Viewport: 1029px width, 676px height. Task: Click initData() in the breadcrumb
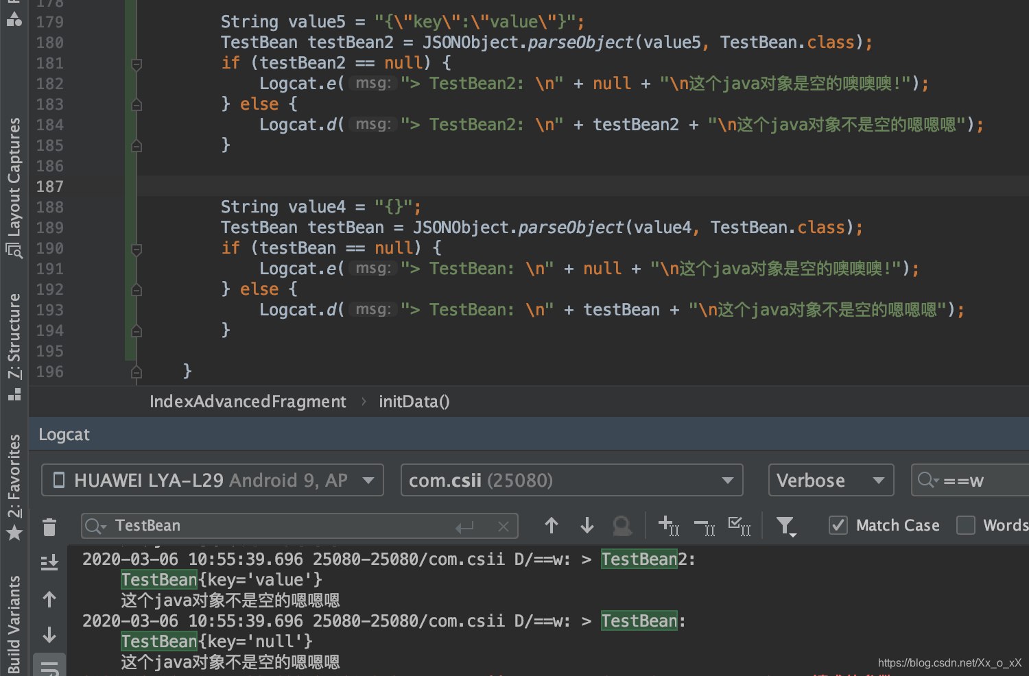pyautogui.click(x=414, y=402)
